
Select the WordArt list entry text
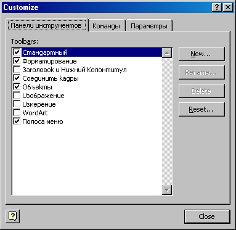click(x=35, y=113)
